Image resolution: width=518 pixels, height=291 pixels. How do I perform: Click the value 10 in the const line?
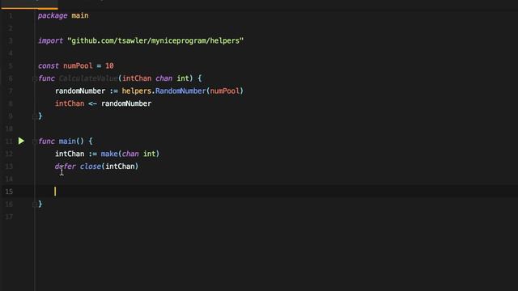[x=109, y=65]
